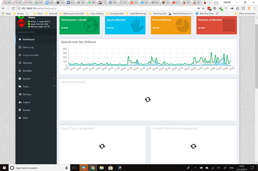
Task: Click the Query Log file icon
Action: [x=20, y=47]
